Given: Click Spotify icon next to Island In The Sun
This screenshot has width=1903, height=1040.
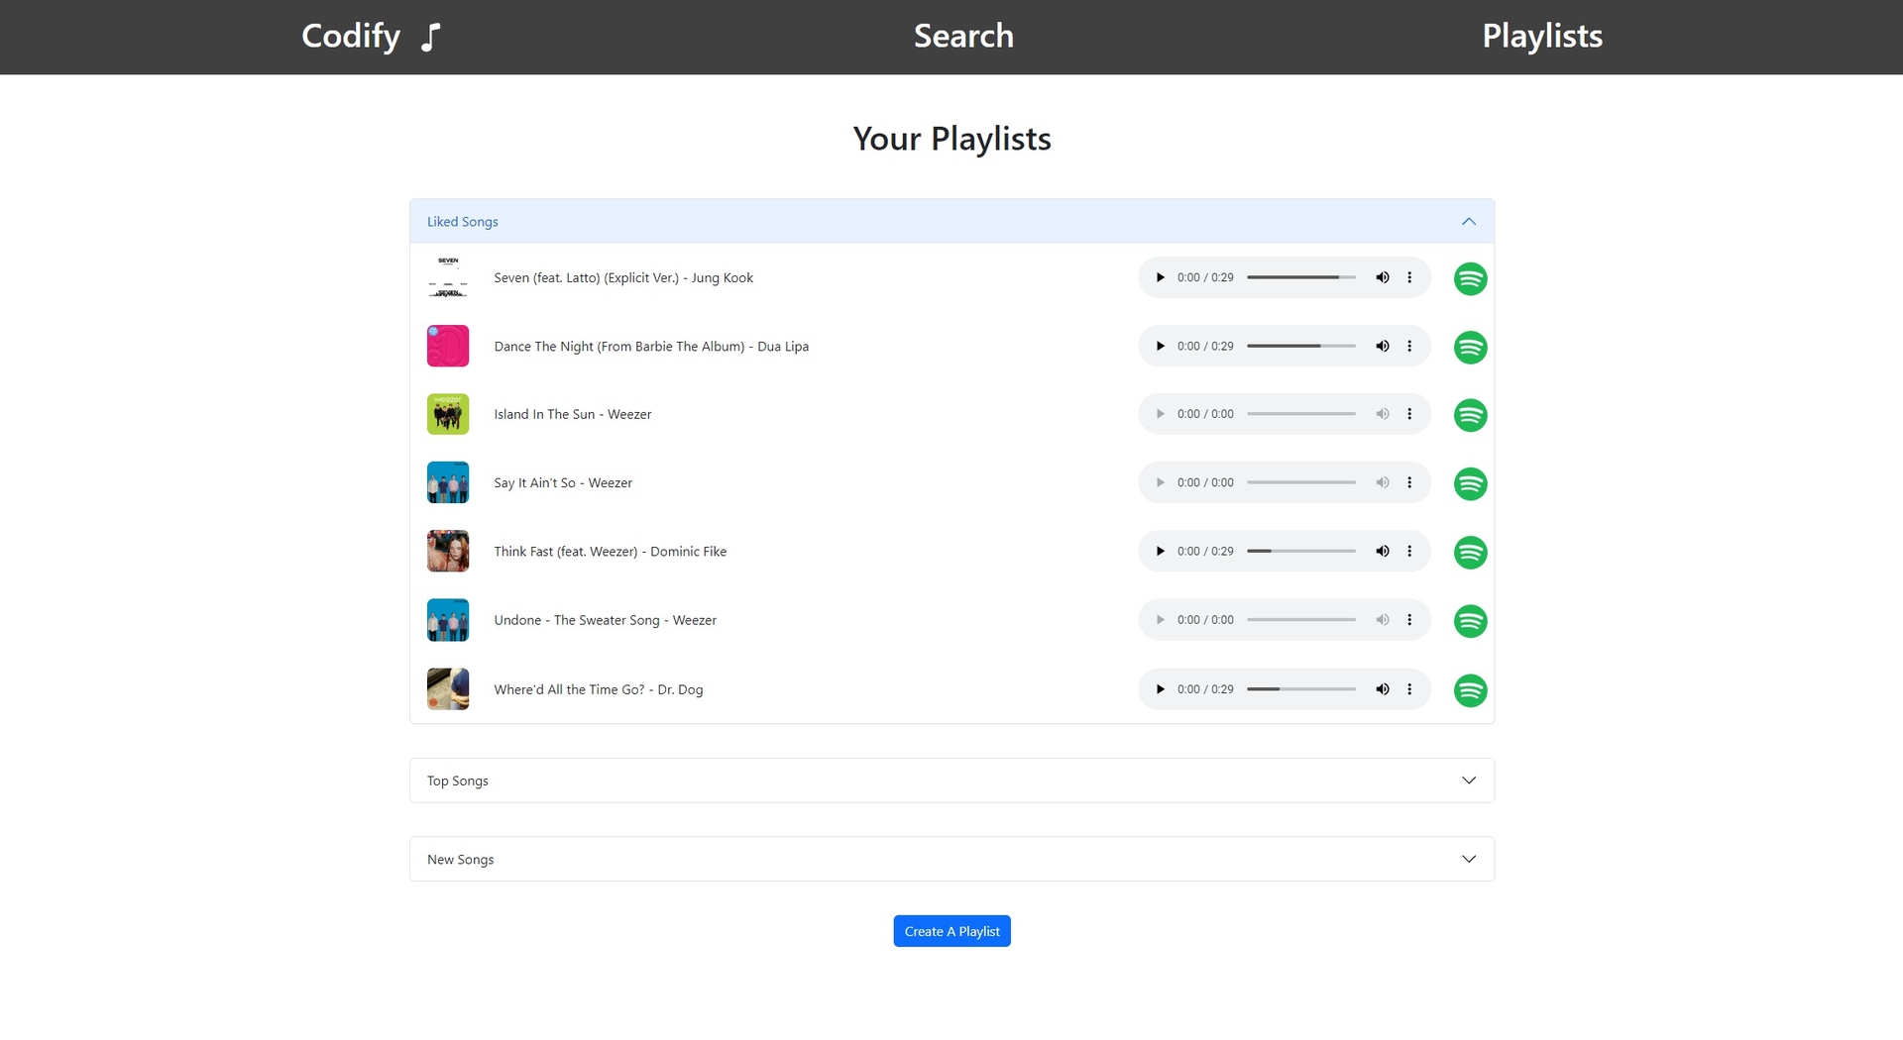Looking at the screenshot, I should [x=1470, y=415].
